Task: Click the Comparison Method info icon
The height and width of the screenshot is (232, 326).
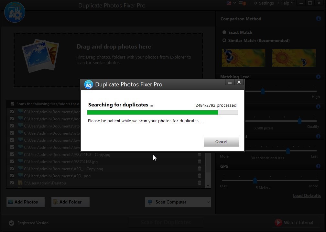Action: (318, 18)
